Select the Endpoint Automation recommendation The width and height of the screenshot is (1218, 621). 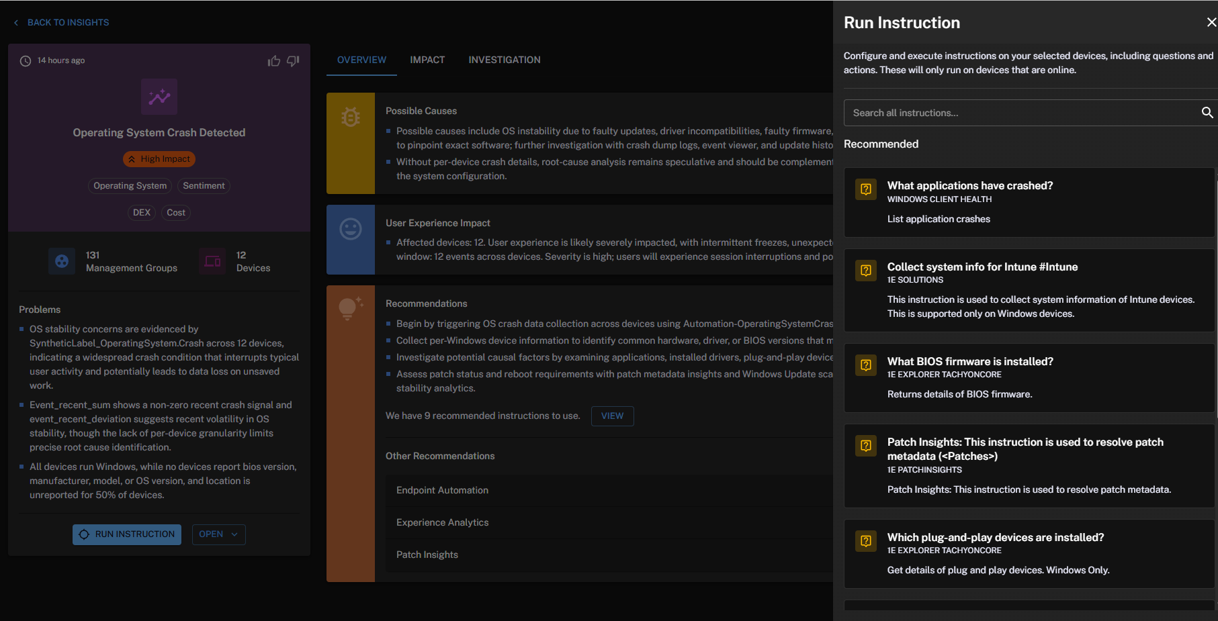click(x=442, y=490)
